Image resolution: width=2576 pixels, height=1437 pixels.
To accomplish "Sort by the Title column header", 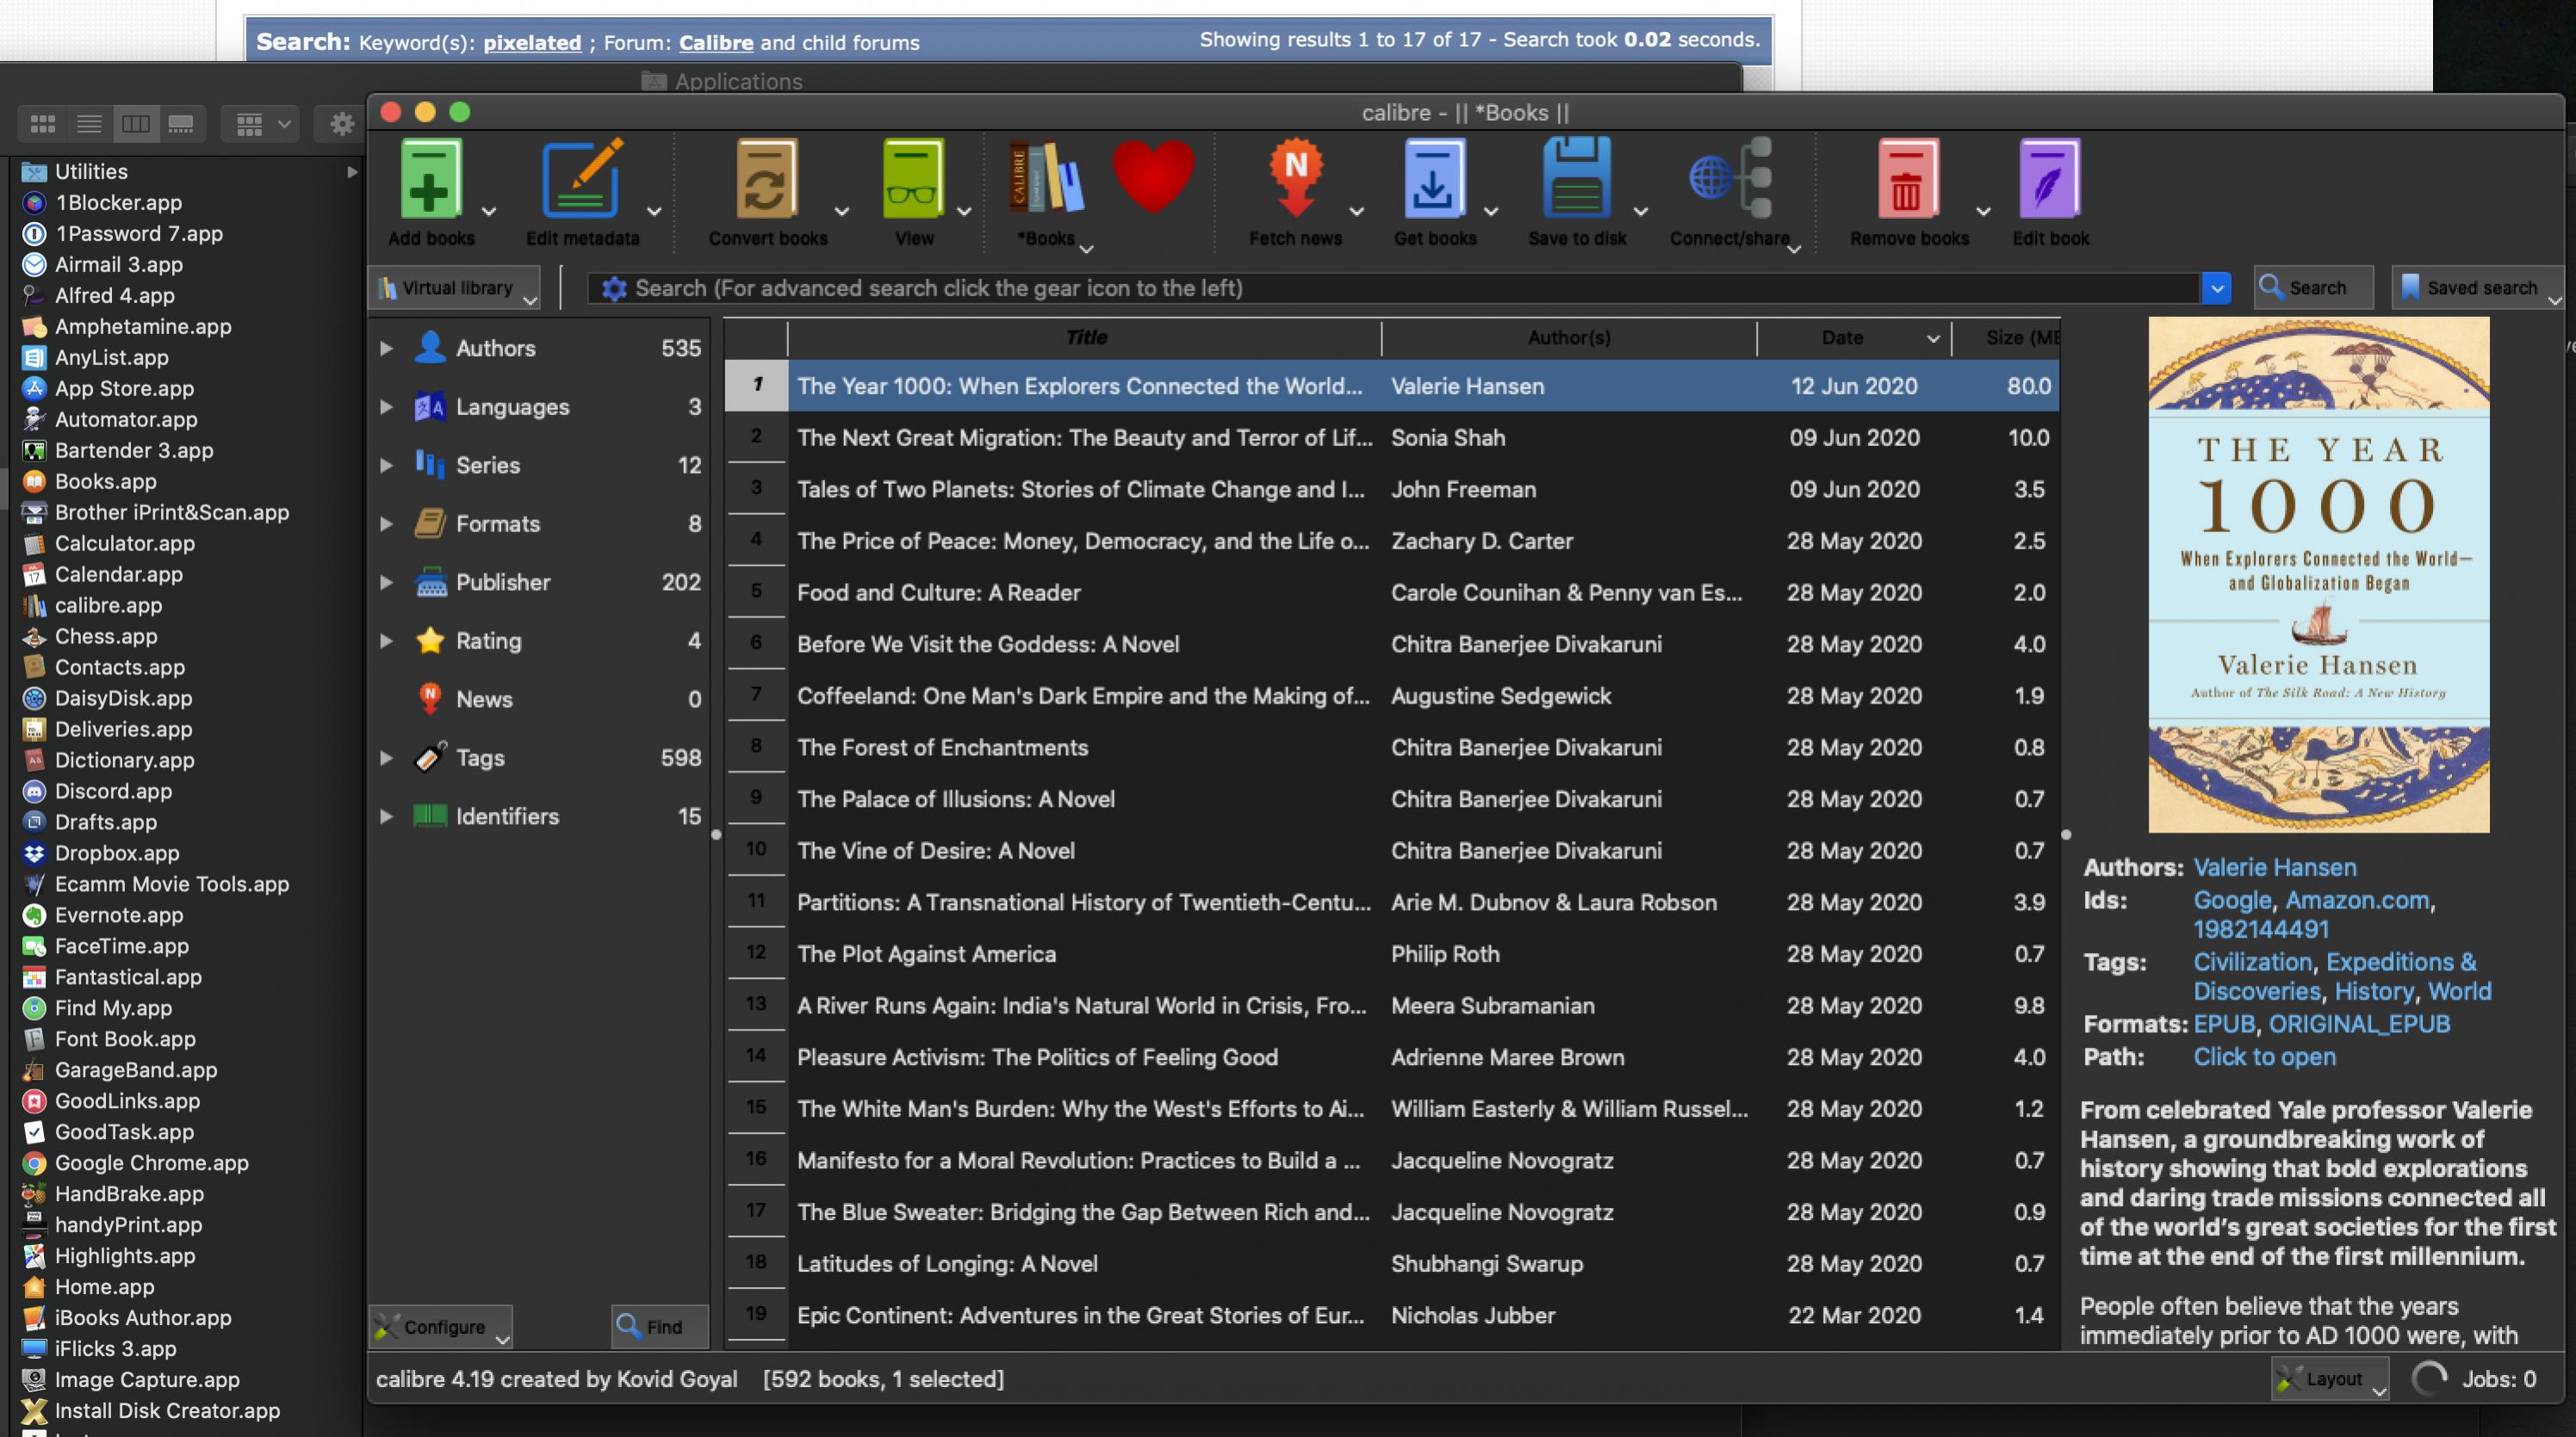I will (x=1085, y=338).
